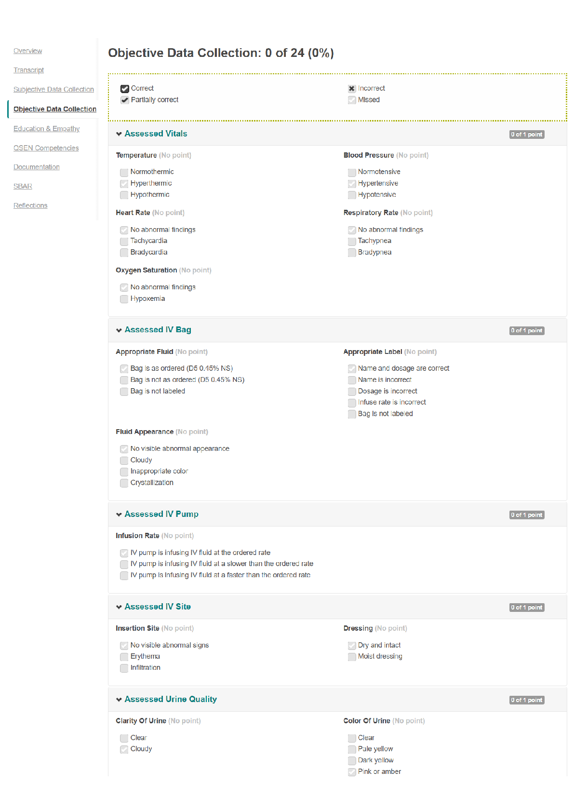Click the Assessed Urine Quality score badge
This screenshot has height=812, width=574.
tap(527, 700)
